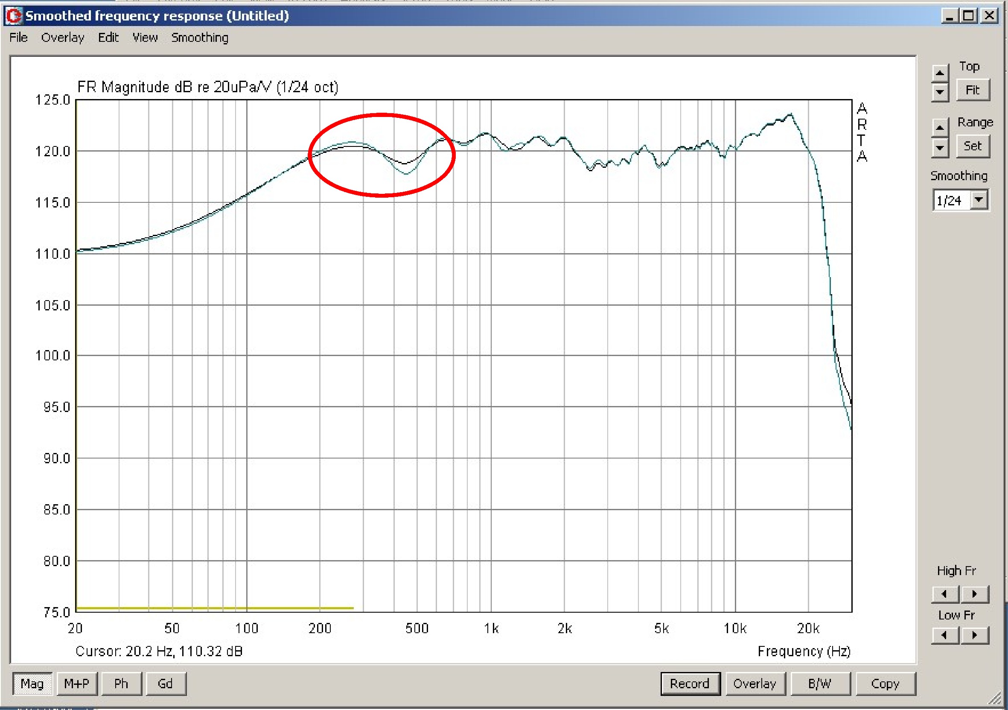1008x710 pixels.
Task: Select the Mag view toggle button
Action: tap(32, 684)
